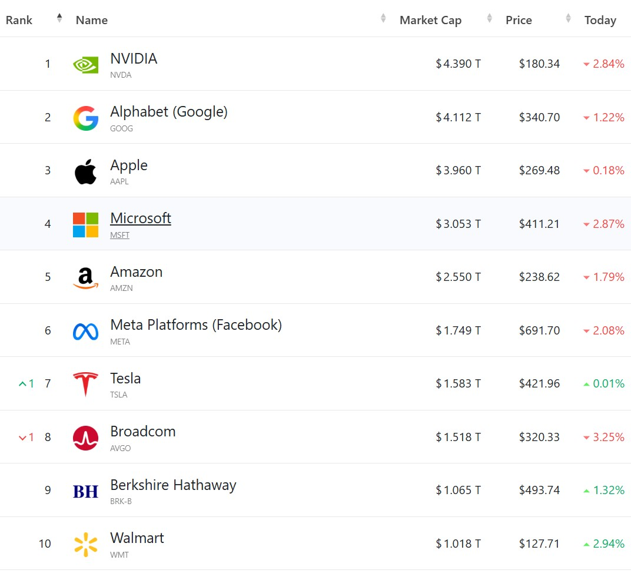
Task: Click the Broadcom logo icon
Action: tap(86, 438)
